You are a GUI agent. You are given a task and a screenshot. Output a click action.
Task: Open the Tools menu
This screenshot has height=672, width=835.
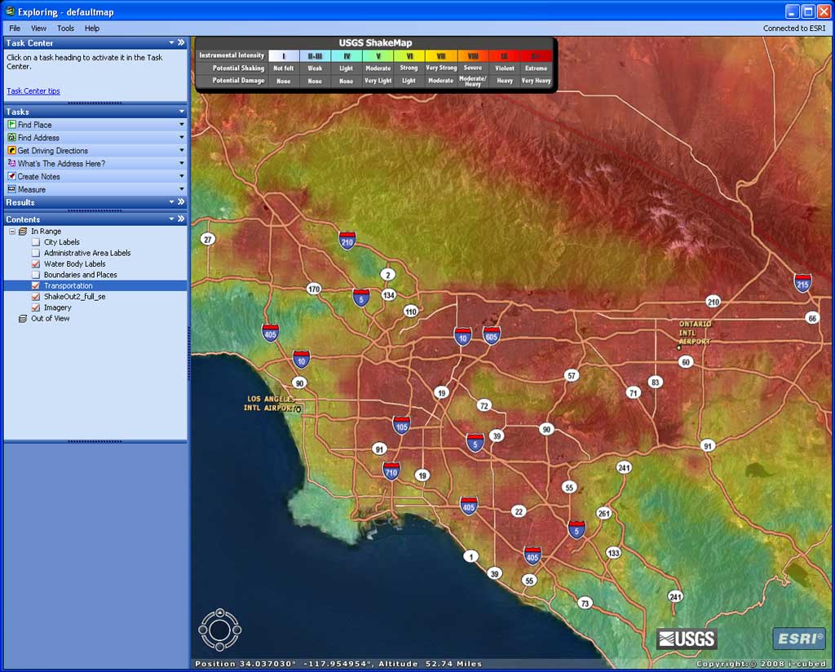(65, 29)
